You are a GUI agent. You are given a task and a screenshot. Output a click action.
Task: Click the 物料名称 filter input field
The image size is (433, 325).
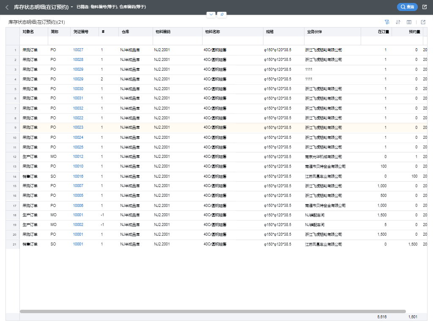tap(233, 41)
